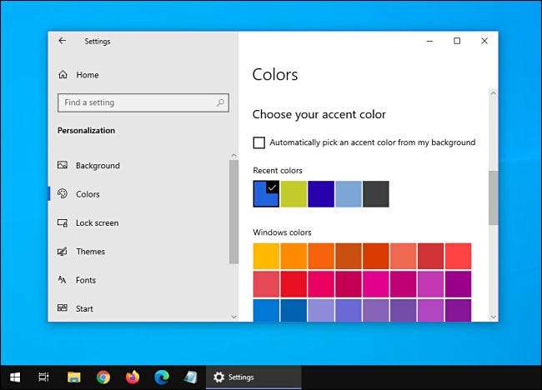
Task: Enable automatically pick accent color checkbox
Action: point(258,142)
